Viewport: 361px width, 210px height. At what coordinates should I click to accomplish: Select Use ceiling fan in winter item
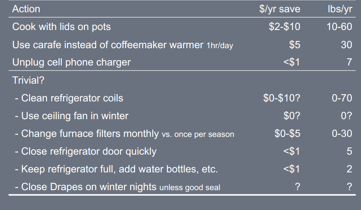coord(71,116)
